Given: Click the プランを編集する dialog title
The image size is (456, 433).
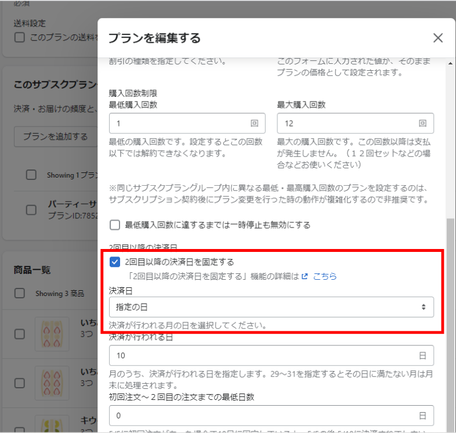Looking at the screenshot, I should click(x=154, y=38).
